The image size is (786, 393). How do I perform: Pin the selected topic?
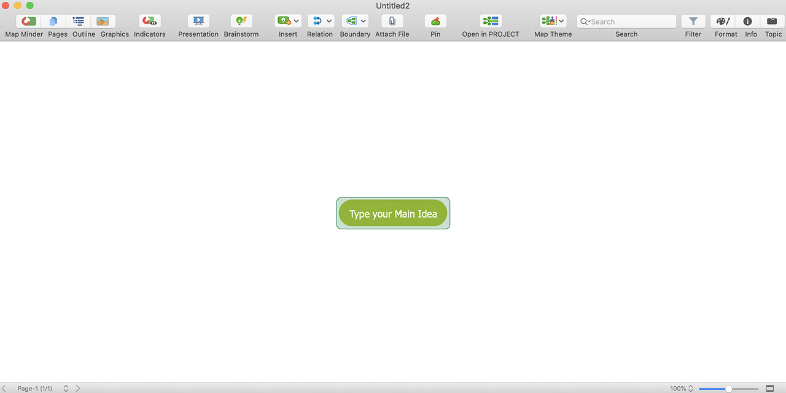(435, 21)
